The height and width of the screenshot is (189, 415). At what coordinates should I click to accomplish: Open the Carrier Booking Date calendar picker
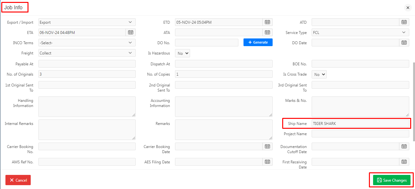click(x=267, y=146)
